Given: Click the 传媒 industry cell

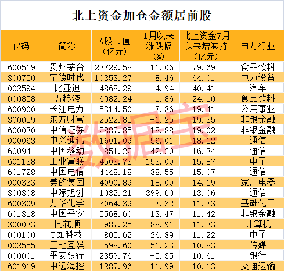Looking at the screenshot, I should (258, 245).
